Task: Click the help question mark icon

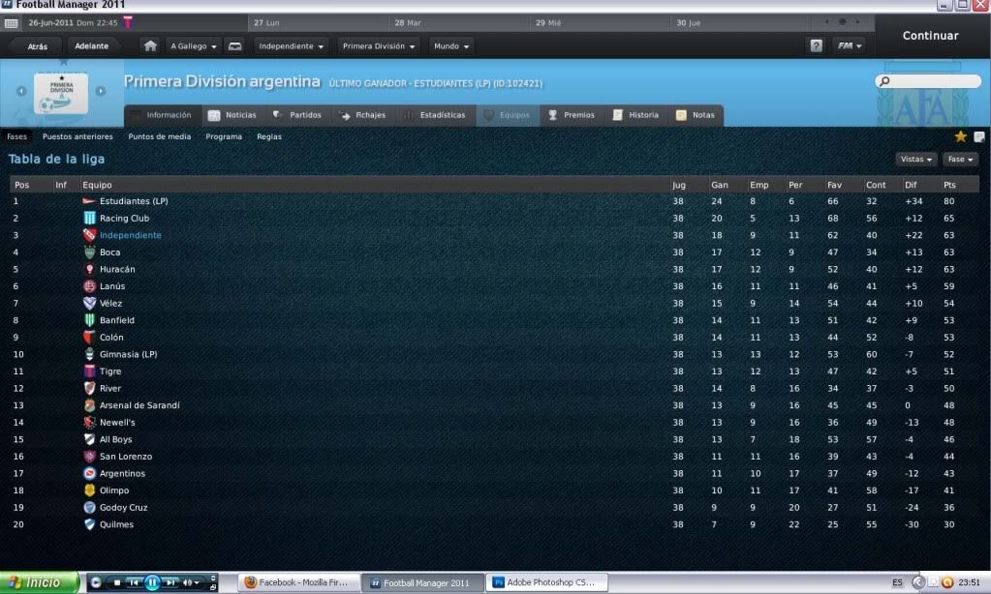Action: 816,46
